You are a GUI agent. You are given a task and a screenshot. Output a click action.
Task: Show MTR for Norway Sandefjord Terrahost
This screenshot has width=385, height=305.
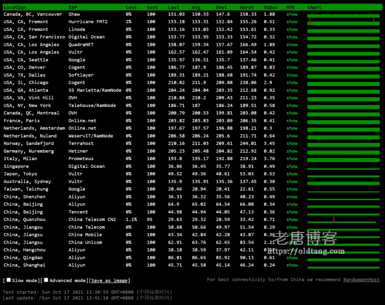click(x=292, y=143)
